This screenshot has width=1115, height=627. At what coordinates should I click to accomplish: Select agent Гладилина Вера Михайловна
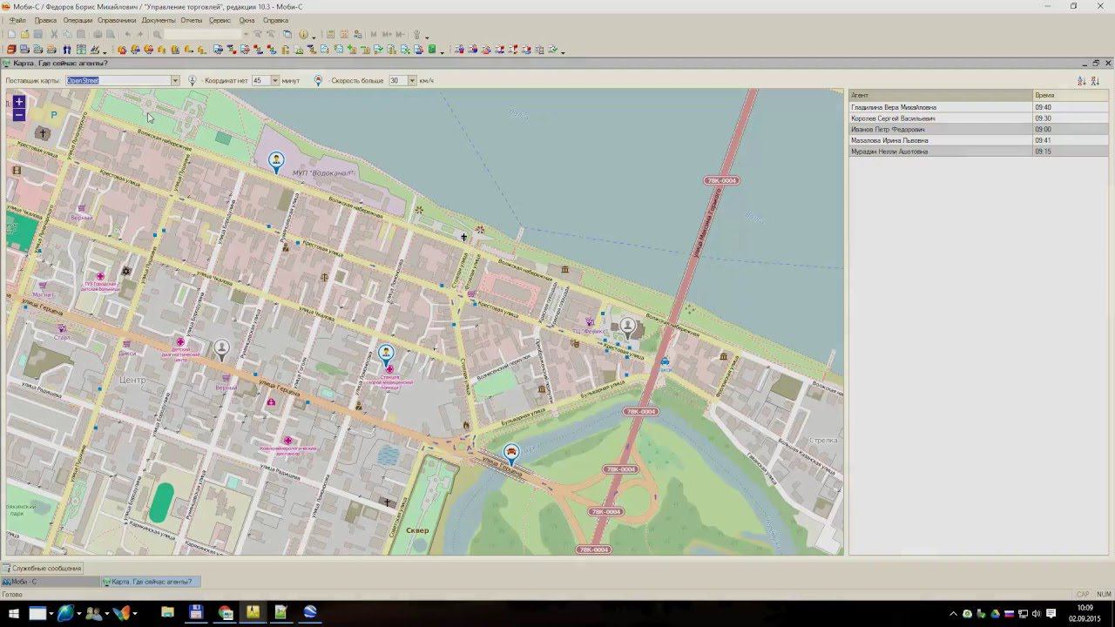tap(941, 107)
